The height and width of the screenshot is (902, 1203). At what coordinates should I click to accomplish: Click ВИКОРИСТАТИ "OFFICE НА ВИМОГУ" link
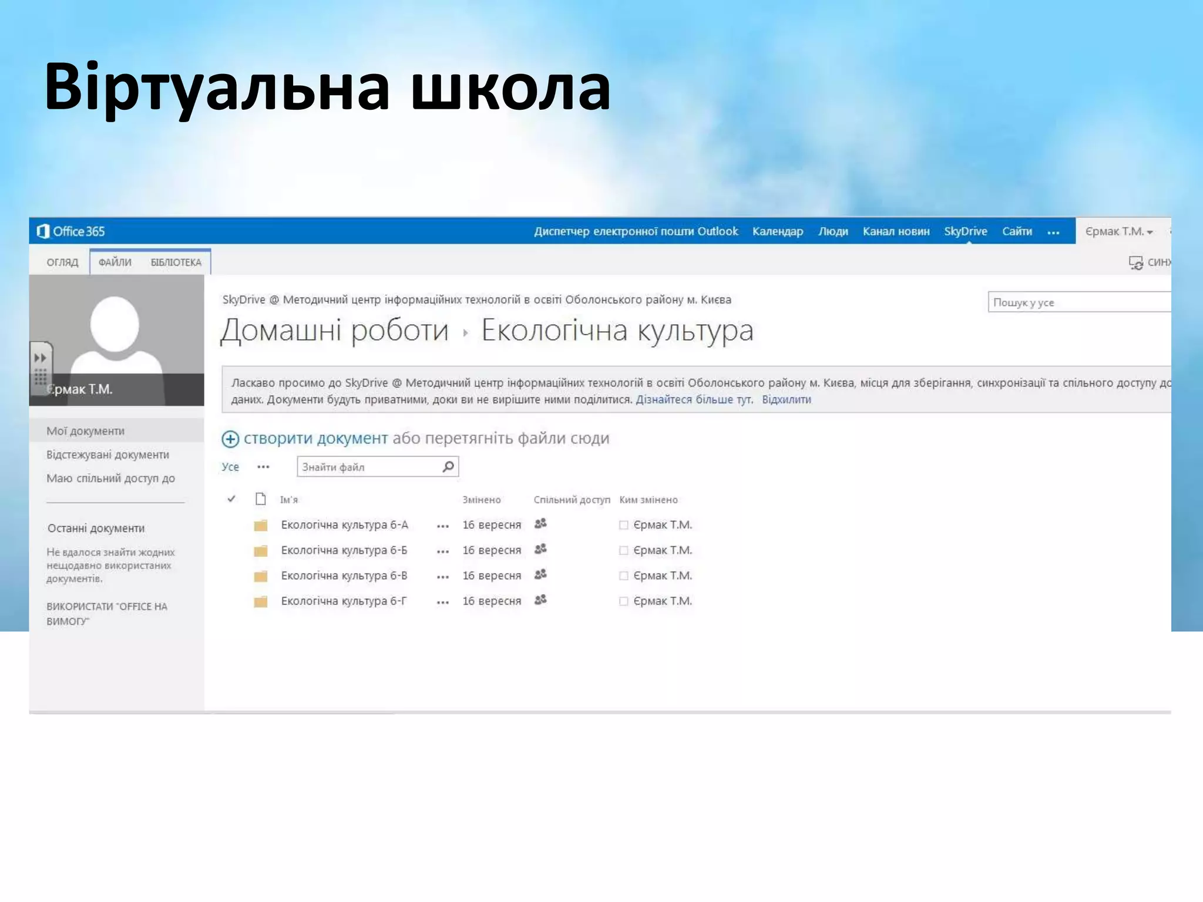[x=107, y=614]
